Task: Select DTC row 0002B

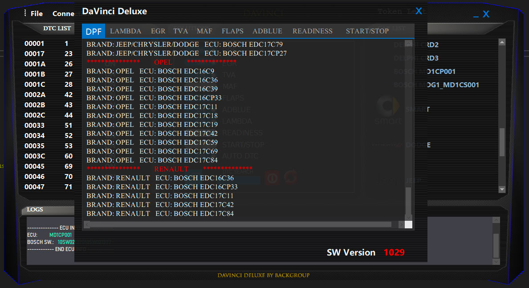Action: click(49, 105)
